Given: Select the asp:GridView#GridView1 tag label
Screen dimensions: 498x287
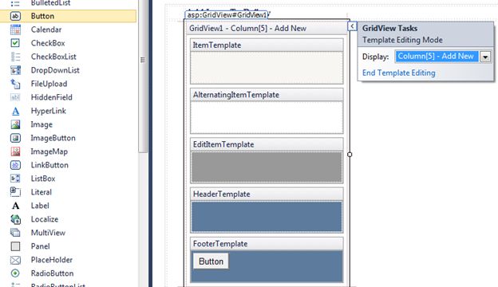Looking at the screenshot, I should click(x=227, y=15).
